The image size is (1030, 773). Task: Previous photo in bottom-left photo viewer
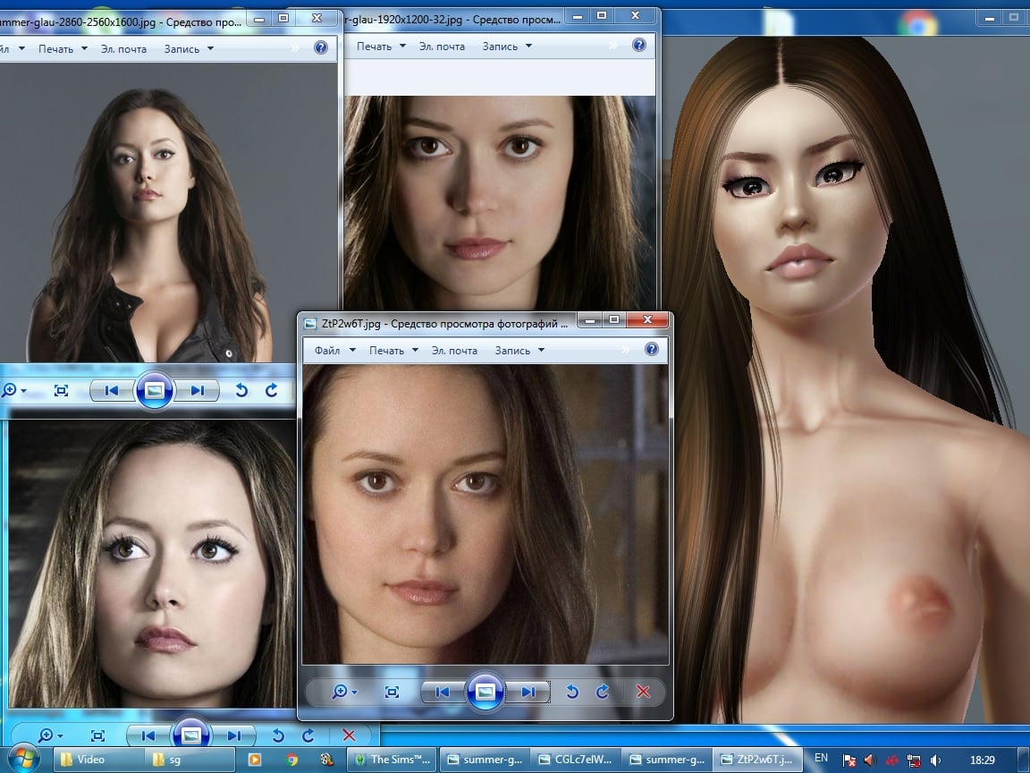(148, 735)
